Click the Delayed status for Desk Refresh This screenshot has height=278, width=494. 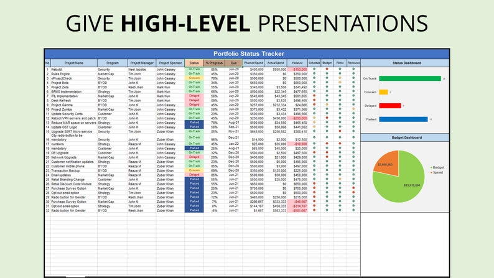tap(194, 100)
